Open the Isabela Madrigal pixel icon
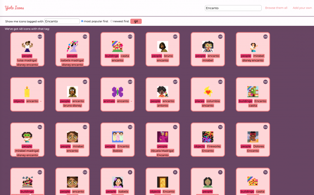This screenshot has height=195, width=314. pyautogui.click(x=72, y=46)
